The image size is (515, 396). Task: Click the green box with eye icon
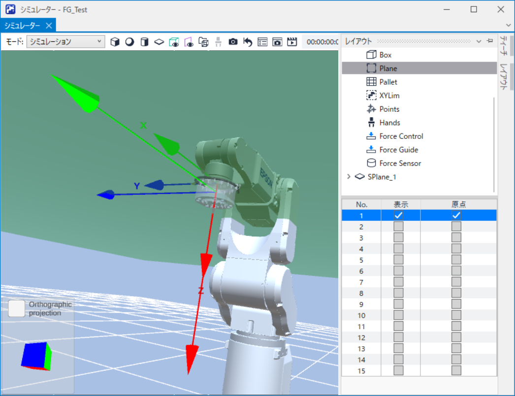click(174, 42)
